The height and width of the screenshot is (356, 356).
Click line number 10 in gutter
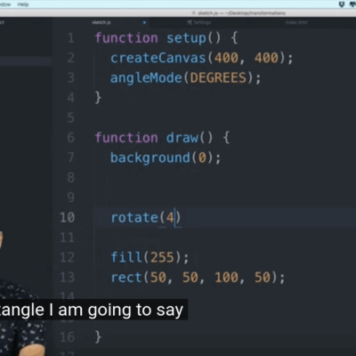point(67,217)
